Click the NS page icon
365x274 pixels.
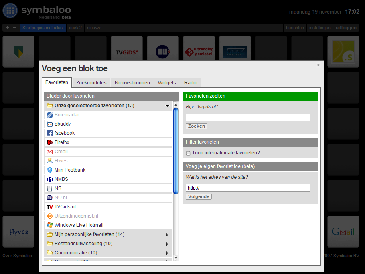[50, 188]
